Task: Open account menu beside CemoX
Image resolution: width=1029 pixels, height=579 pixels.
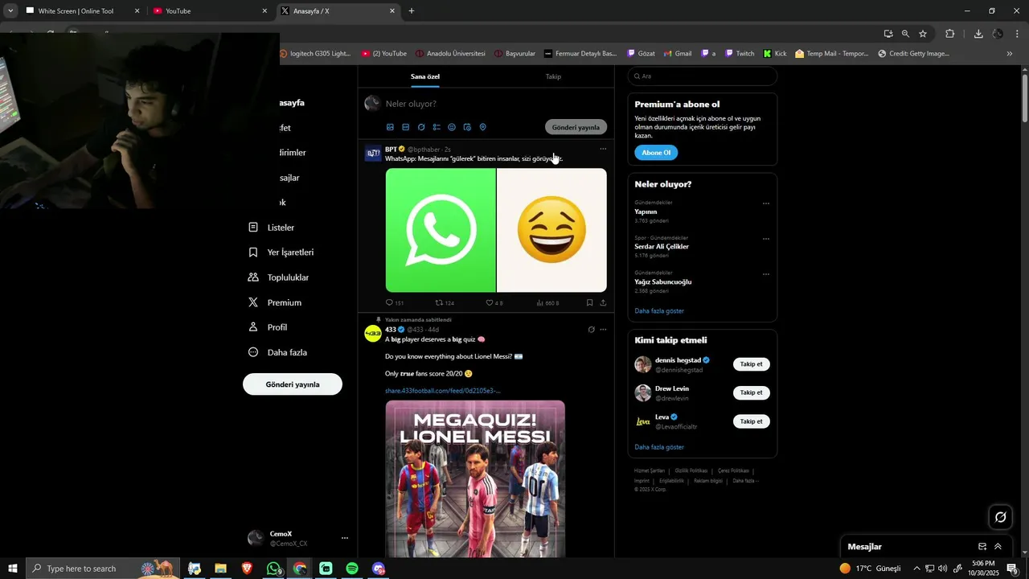Action: click(x=345, y=538)
